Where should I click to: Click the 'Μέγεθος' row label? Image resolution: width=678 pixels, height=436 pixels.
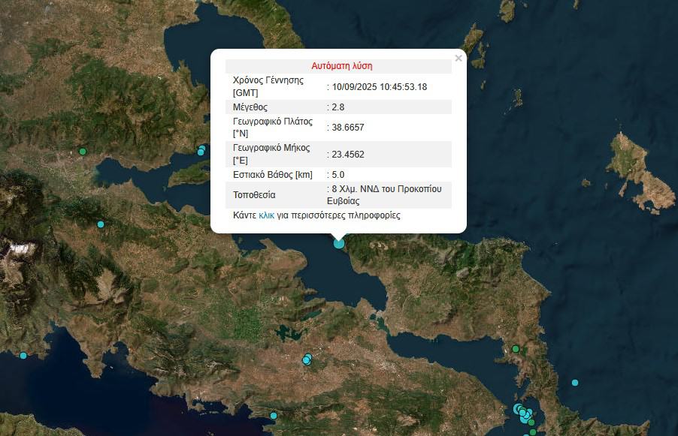coord(252,107)
